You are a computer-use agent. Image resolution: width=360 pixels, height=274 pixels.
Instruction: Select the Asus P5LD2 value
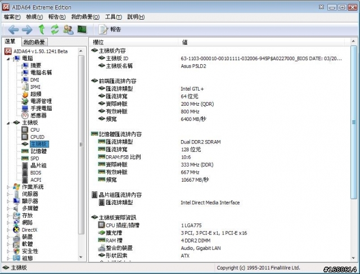(x=193, y=66)
